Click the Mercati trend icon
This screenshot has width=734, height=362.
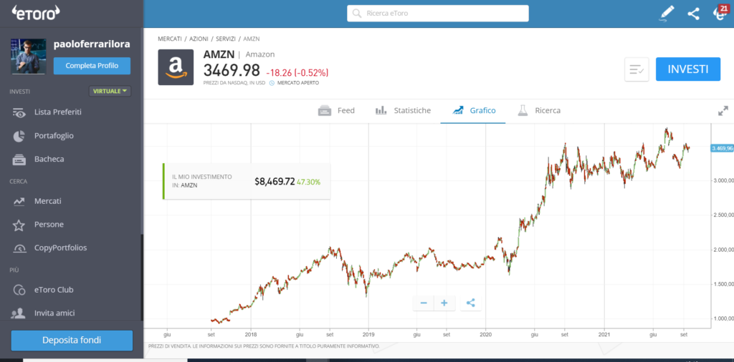click(x=19, y=201)
